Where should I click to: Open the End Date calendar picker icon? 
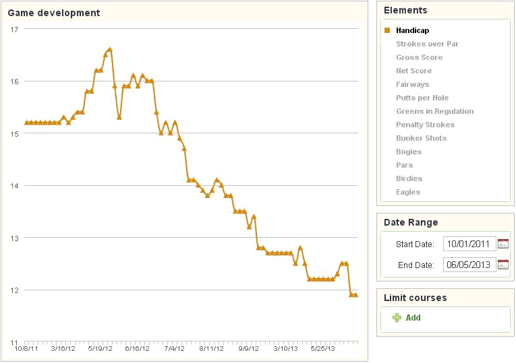pos(503,265)
